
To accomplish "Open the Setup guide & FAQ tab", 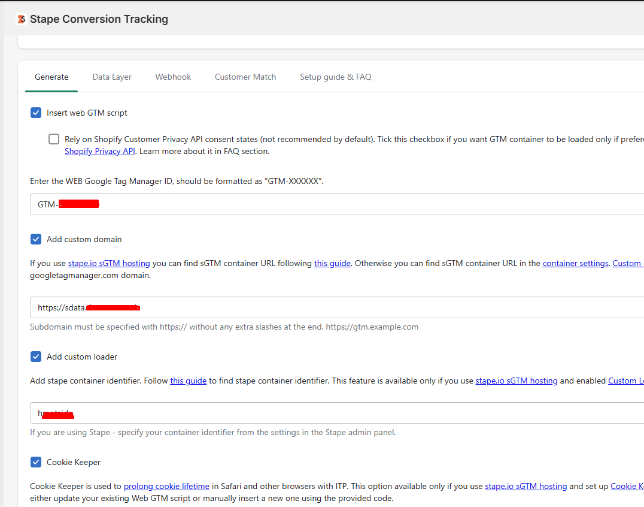I will pyautogui.click(x=335, y=77).
